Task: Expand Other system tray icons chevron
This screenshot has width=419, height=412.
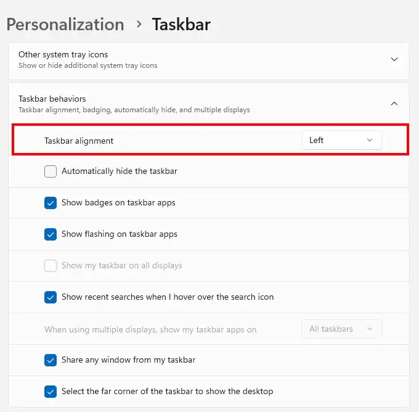Action: [394, 59]
